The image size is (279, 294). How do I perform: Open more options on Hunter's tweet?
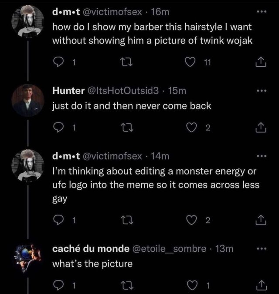coord(262,91)
